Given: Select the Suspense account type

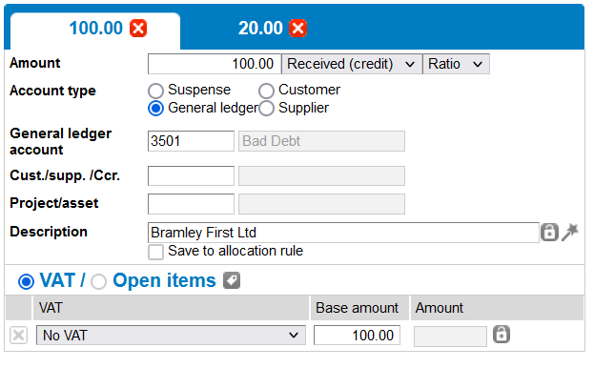Looking at the screenshot, I should pyautogui.click(x=155, y=91).
